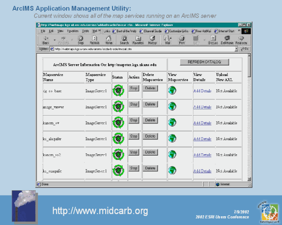Click Add Details for ks_alaquifer
This screenshot has width=282, height=225.
202,139
